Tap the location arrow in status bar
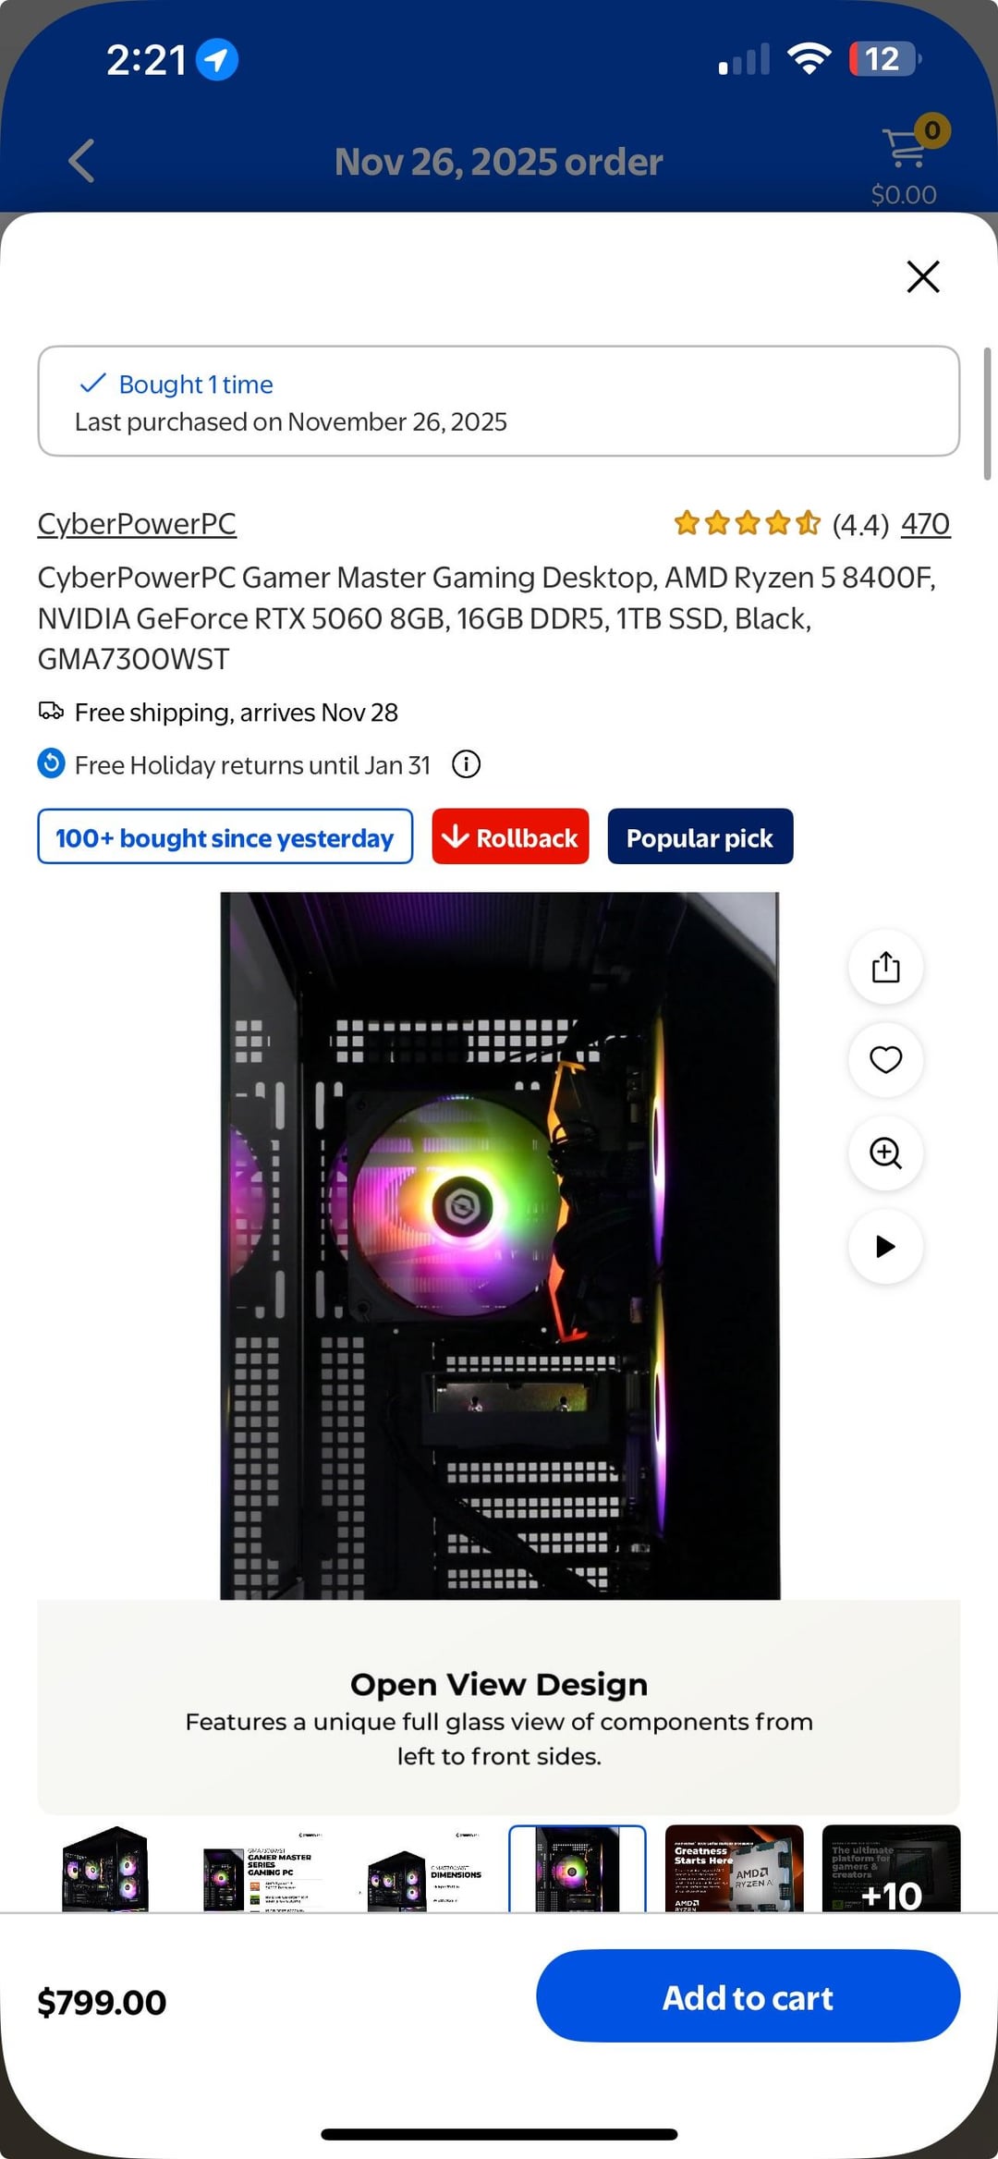 (217, 60)
